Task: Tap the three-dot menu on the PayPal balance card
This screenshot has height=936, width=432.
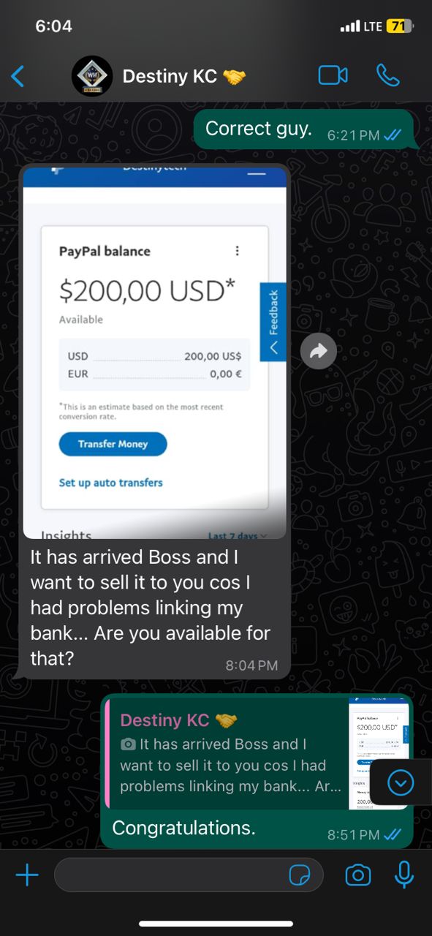Action: 237,251
